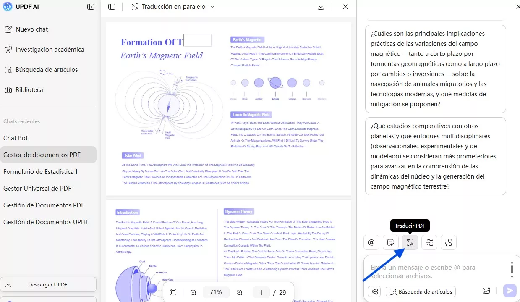Screen dimensions: 520x302
Task: Toggle the document thumbnail panel icon
Action: point(112,7)
